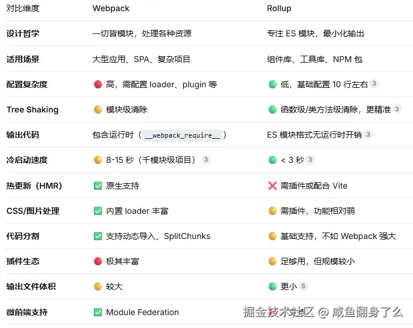Click yellow circle beside 较大
Image resolution: width=413 pixels, height=328 pixels.
coord(98,286)
